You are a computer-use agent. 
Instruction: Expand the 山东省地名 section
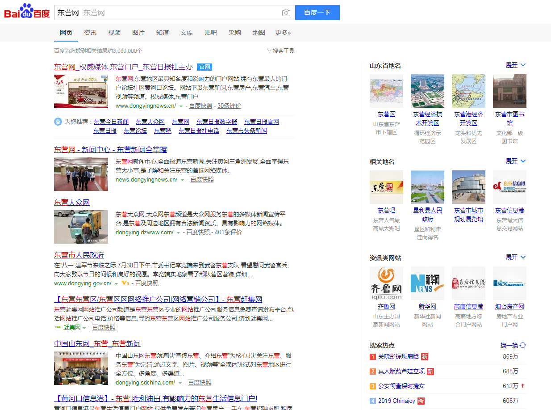coord(516,65)
